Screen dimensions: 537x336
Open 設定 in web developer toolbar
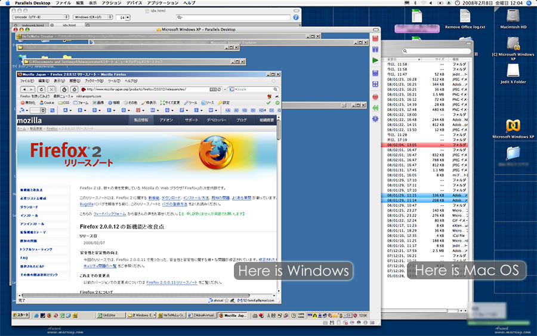pos(223,103)
